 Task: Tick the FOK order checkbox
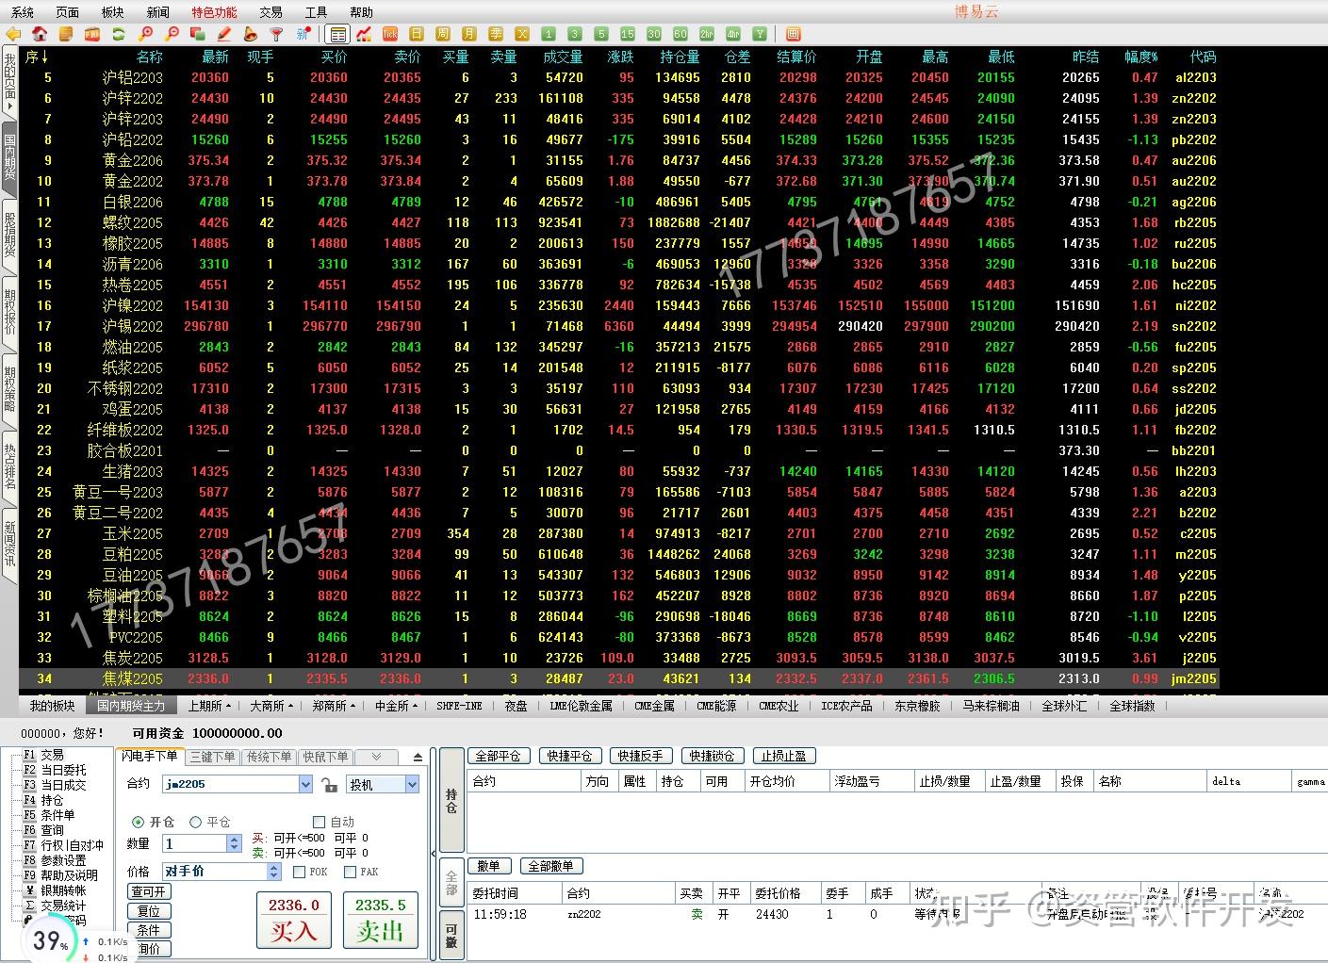tap(300, 872)
